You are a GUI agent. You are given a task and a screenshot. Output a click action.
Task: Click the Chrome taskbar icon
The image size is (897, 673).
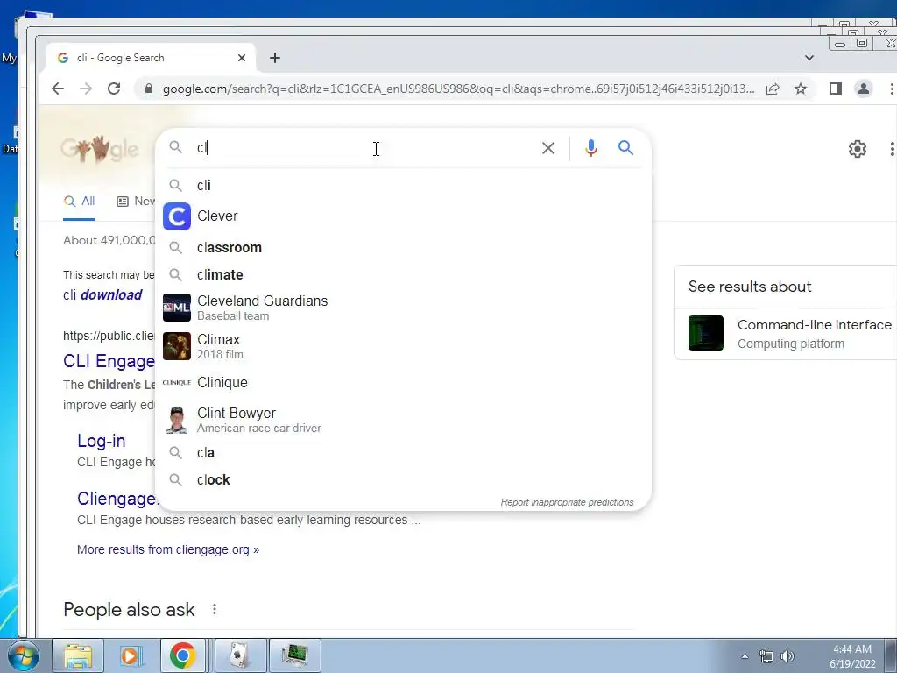(182, 655)
